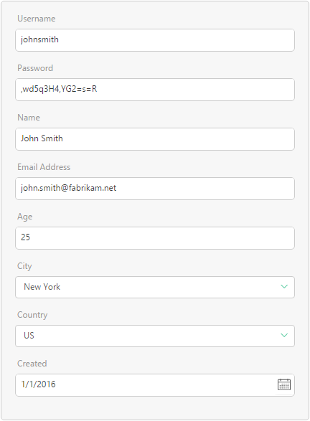The height and width of the screenshot is (421, 310).
Task: Click into the Password input field
Action: pyautogui.click(x=155, y=90)
